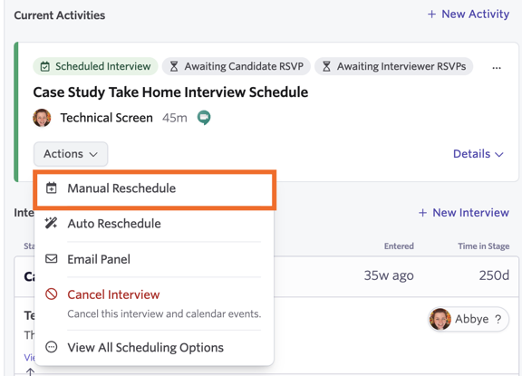Expand the Details section
The image size is (522, 376).
coord(478,154)
